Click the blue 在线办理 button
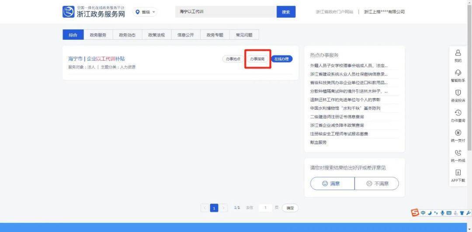This screenshot has width=472, height=232. point(282,59)
